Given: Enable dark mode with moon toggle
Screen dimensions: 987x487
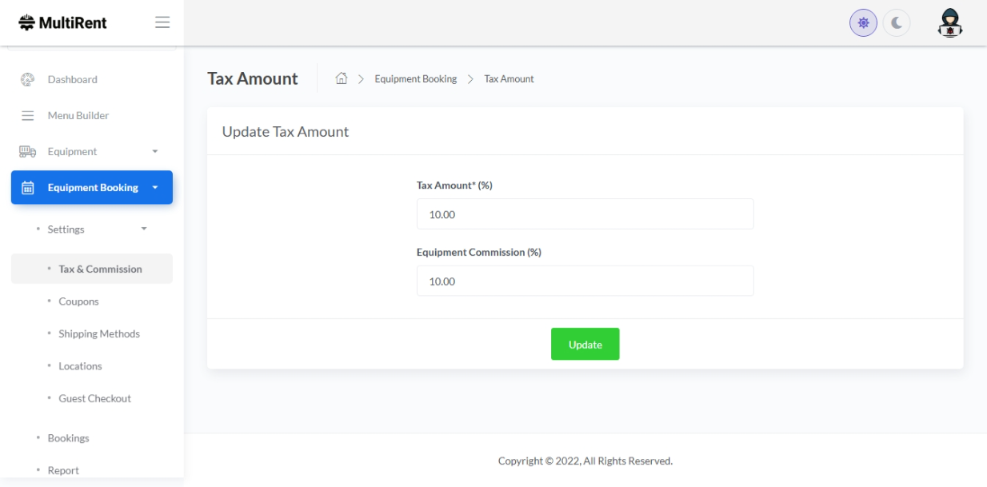Looking at the screenshot, I should coord(897,23).
